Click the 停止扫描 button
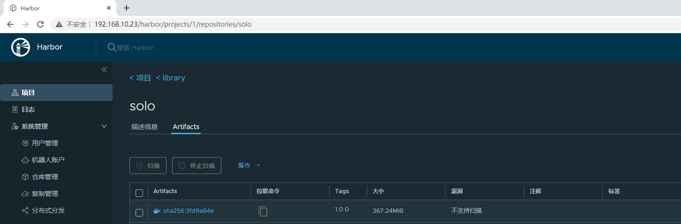Image resolution: width=681 pixels, height=224 pixels. click(197, 166)
